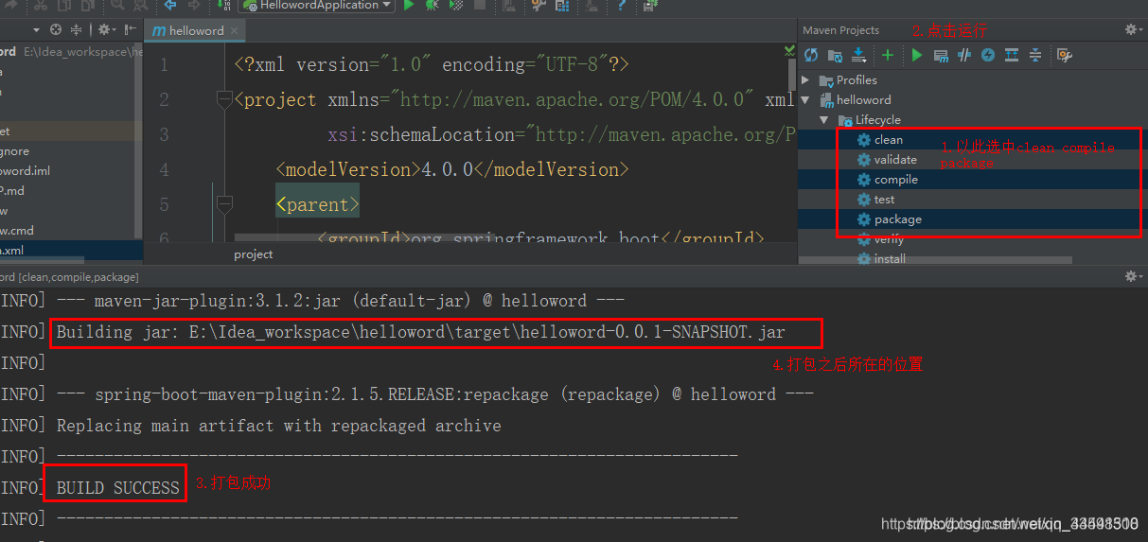Click the Scroll from Source target icon
1148x542 pixels.
tap(55, 30)
